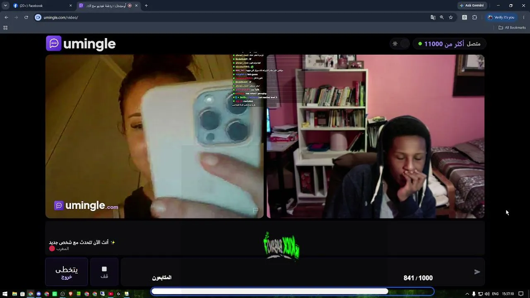This screenshot has height=298, width=530.
Task: Open the zoom level indicator
Action: tap(442, 17)
